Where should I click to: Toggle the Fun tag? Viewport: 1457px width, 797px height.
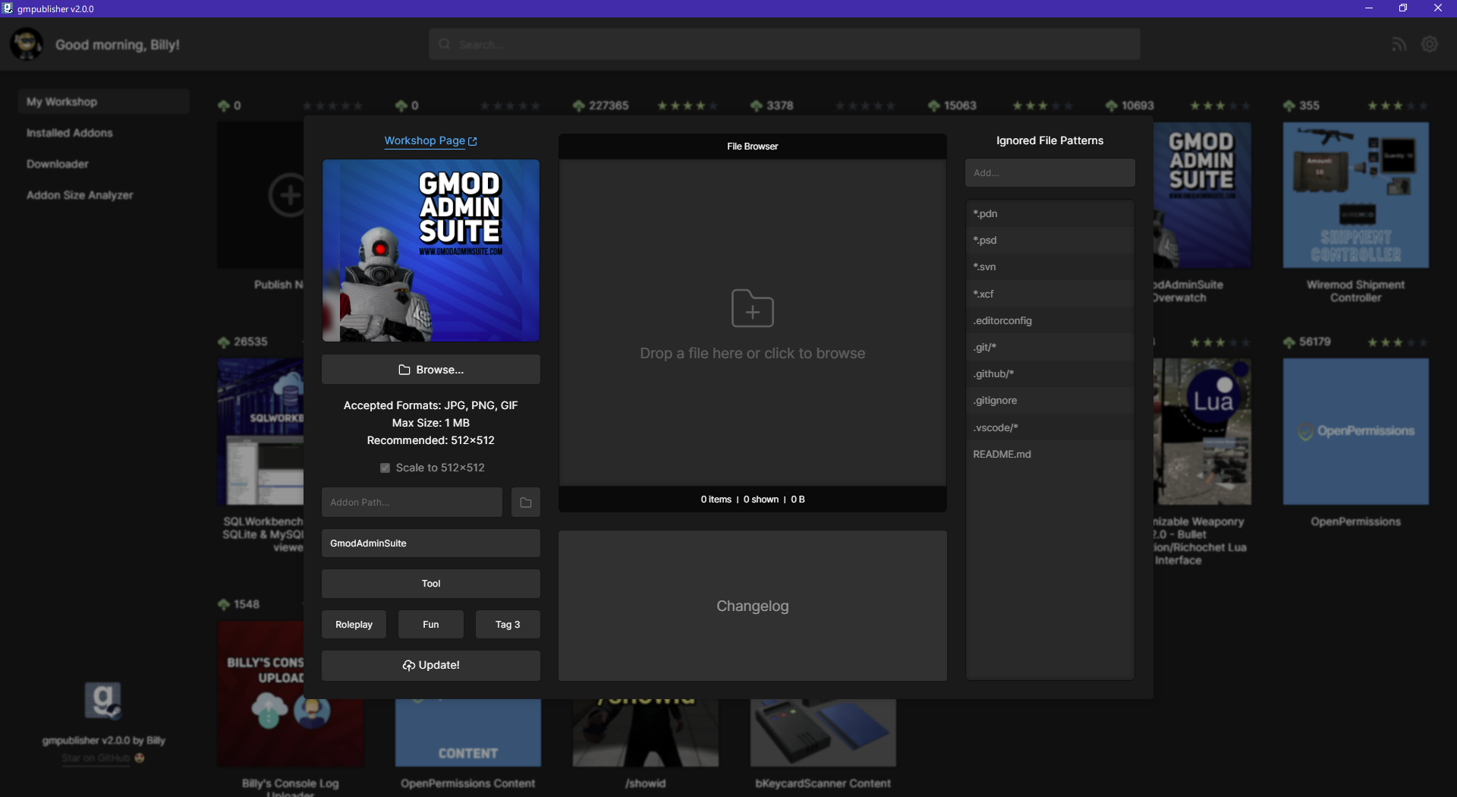click(x=430, y=624)
